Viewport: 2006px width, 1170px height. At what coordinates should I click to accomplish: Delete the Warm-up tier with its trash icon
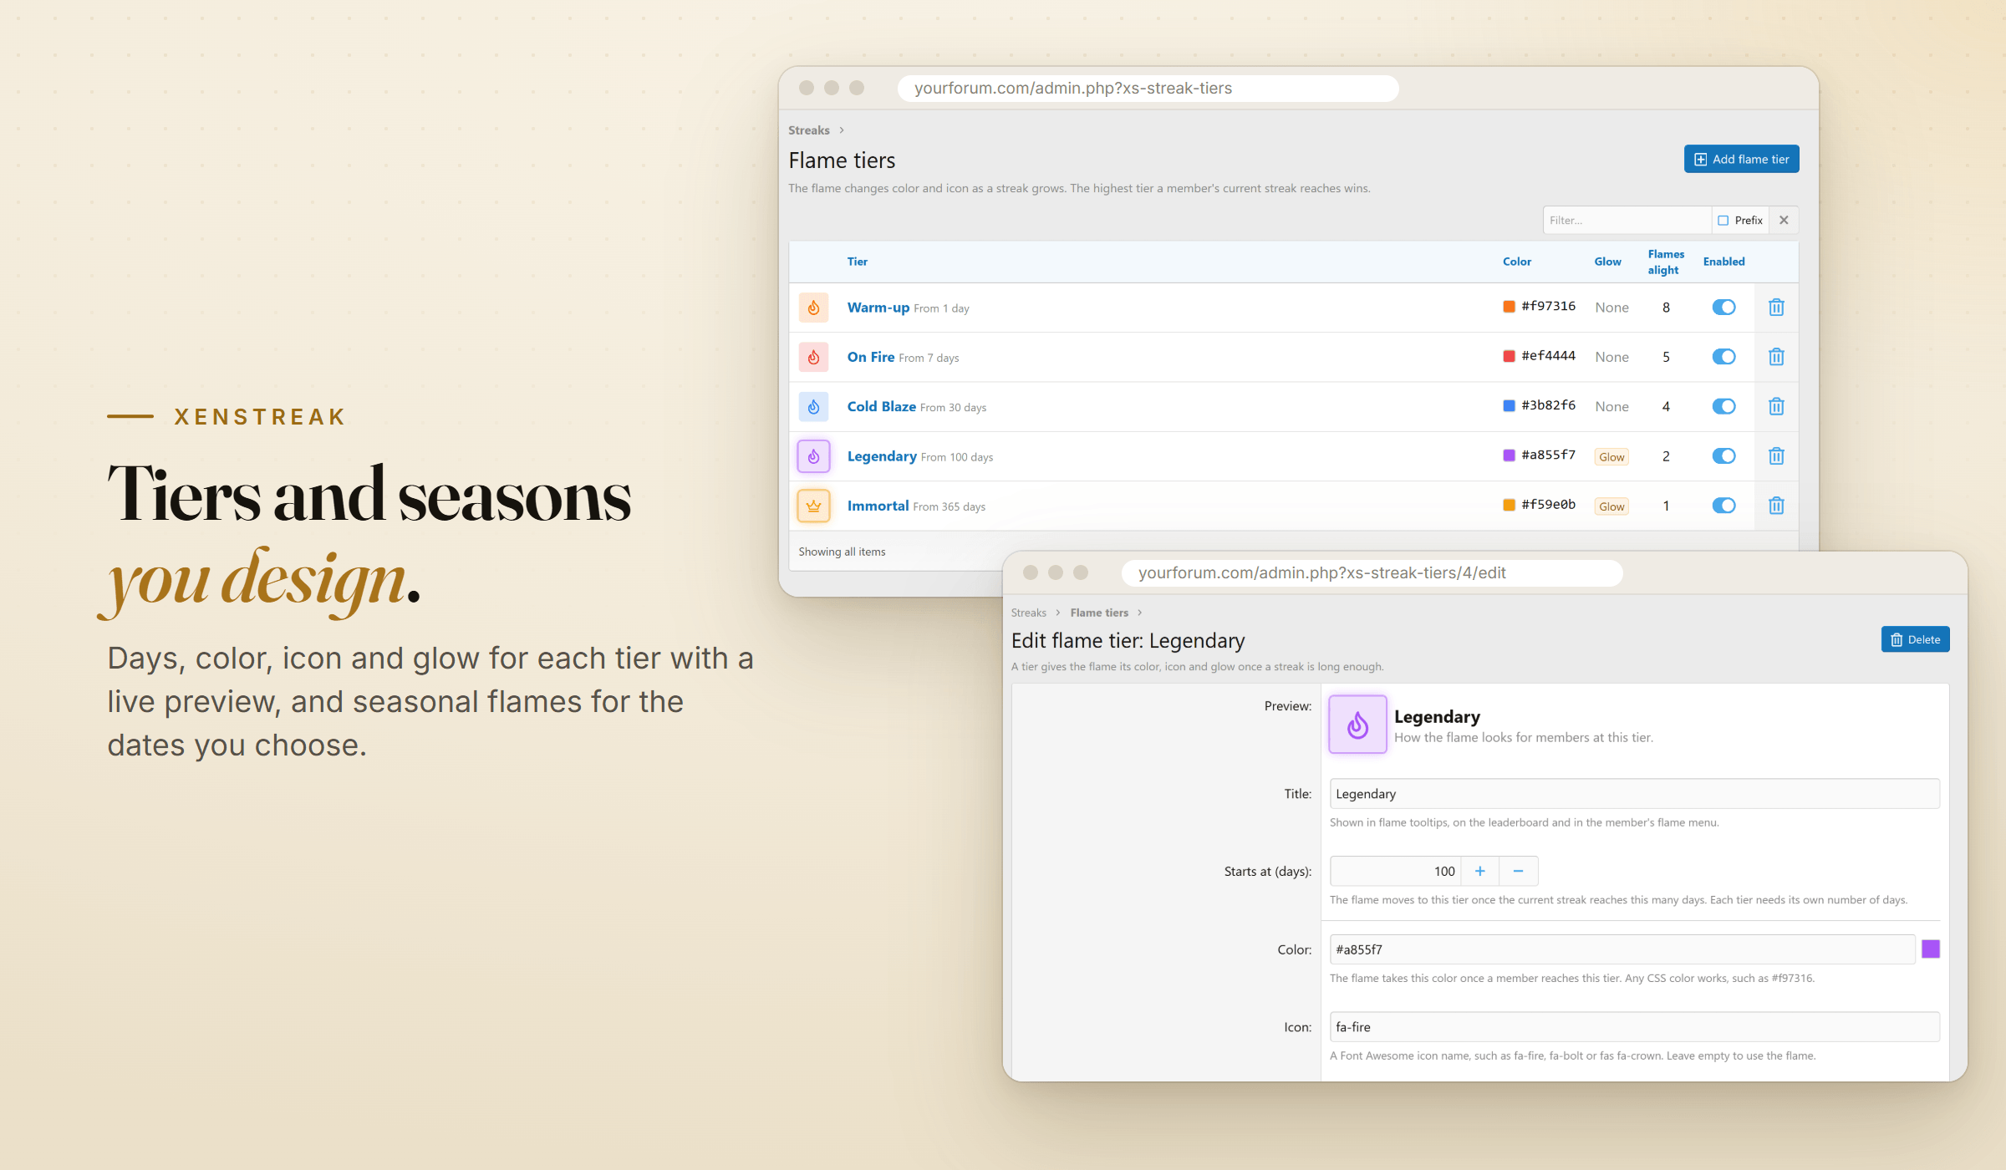coord(1776,308)
